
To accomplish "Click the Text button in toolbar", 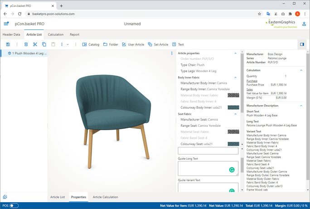I will 178,44.
